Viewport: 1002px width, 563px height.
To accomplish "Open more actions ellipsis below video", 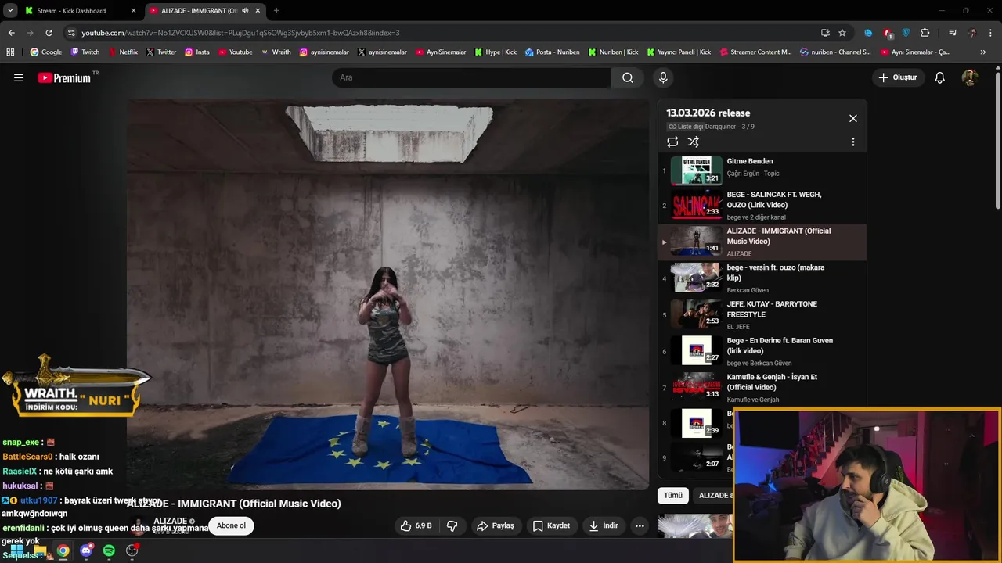I will click(x=640, y=525).
